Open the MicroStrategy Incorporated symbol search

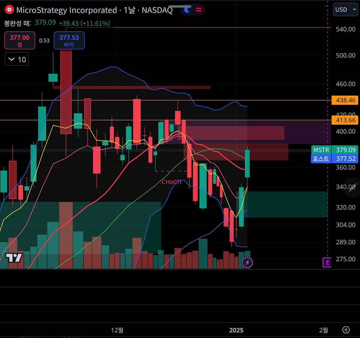point(66,10)
